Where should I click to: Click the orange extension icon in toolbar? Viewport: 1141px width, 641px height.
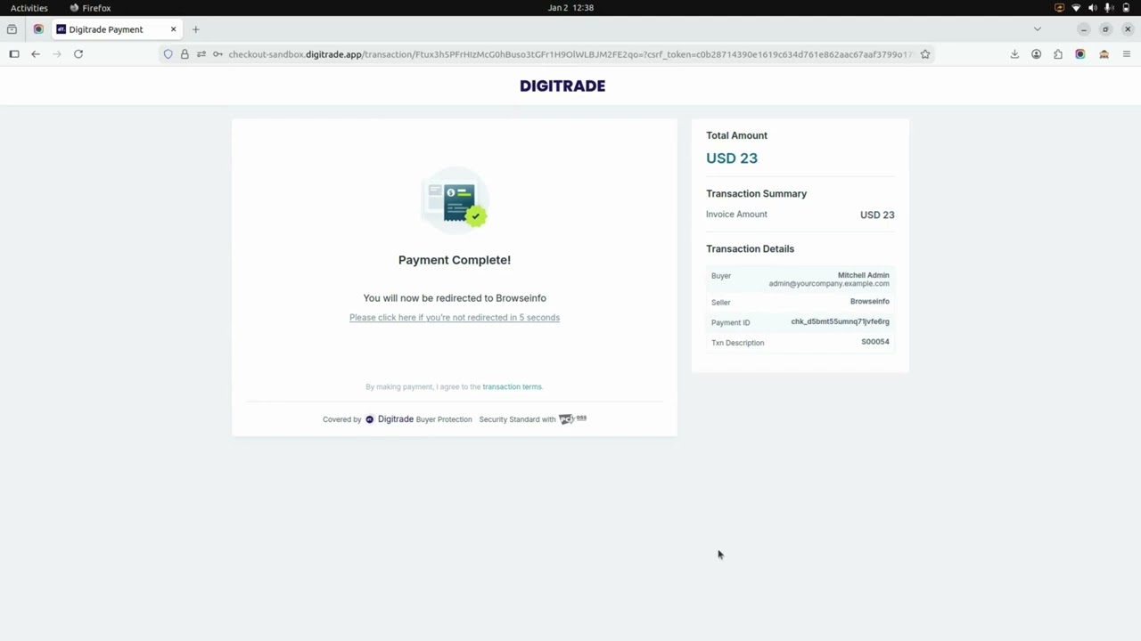[1104, 54]
